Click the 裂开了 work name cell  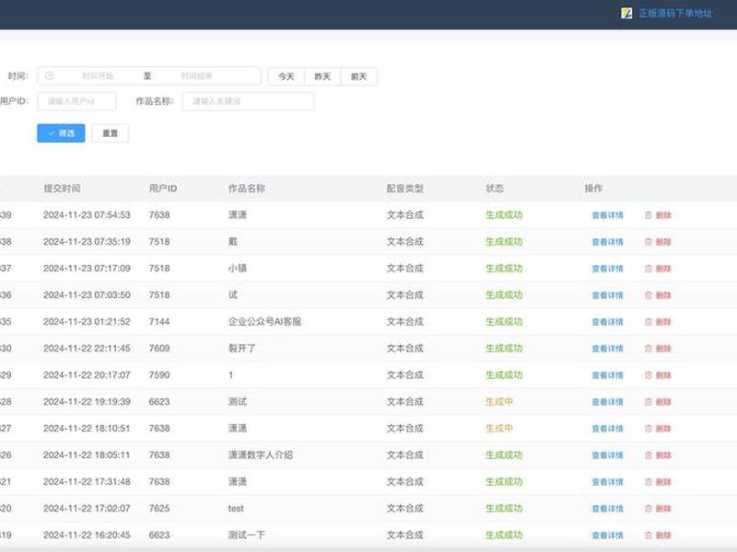[242, 349]
